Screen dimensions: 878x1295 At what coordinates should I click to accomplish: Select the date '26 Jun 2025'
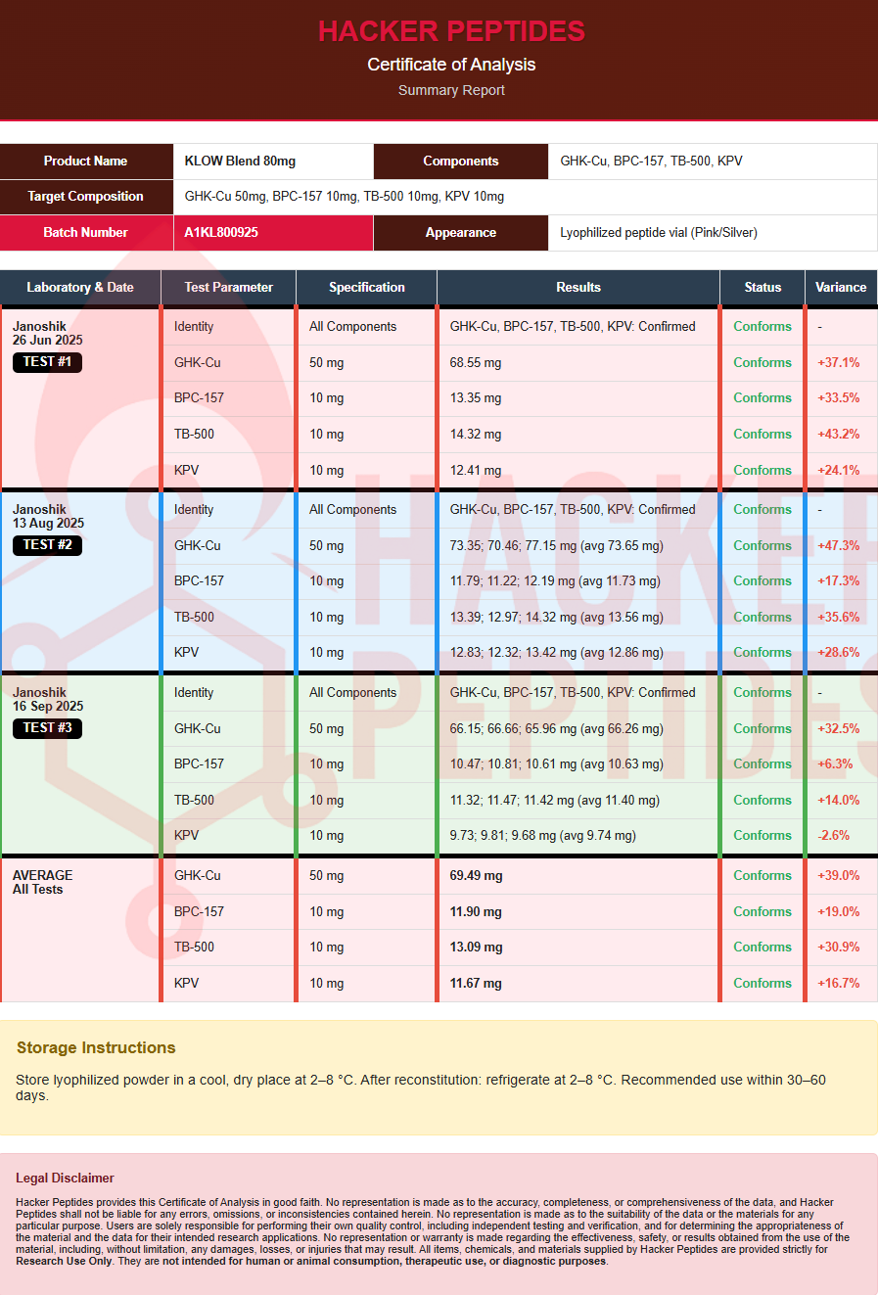[x=48, y=341]
